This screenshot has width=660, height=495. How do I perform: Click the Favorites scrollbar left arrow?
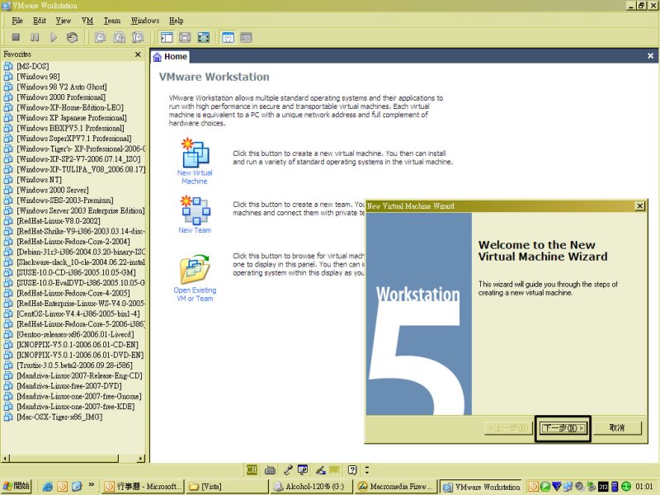pyautogui.click(x=5, y=459)
